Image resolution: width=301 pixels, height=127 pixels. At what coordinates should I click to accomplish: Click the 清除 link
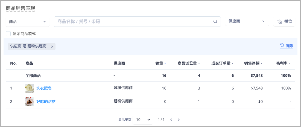pos(287,45)
